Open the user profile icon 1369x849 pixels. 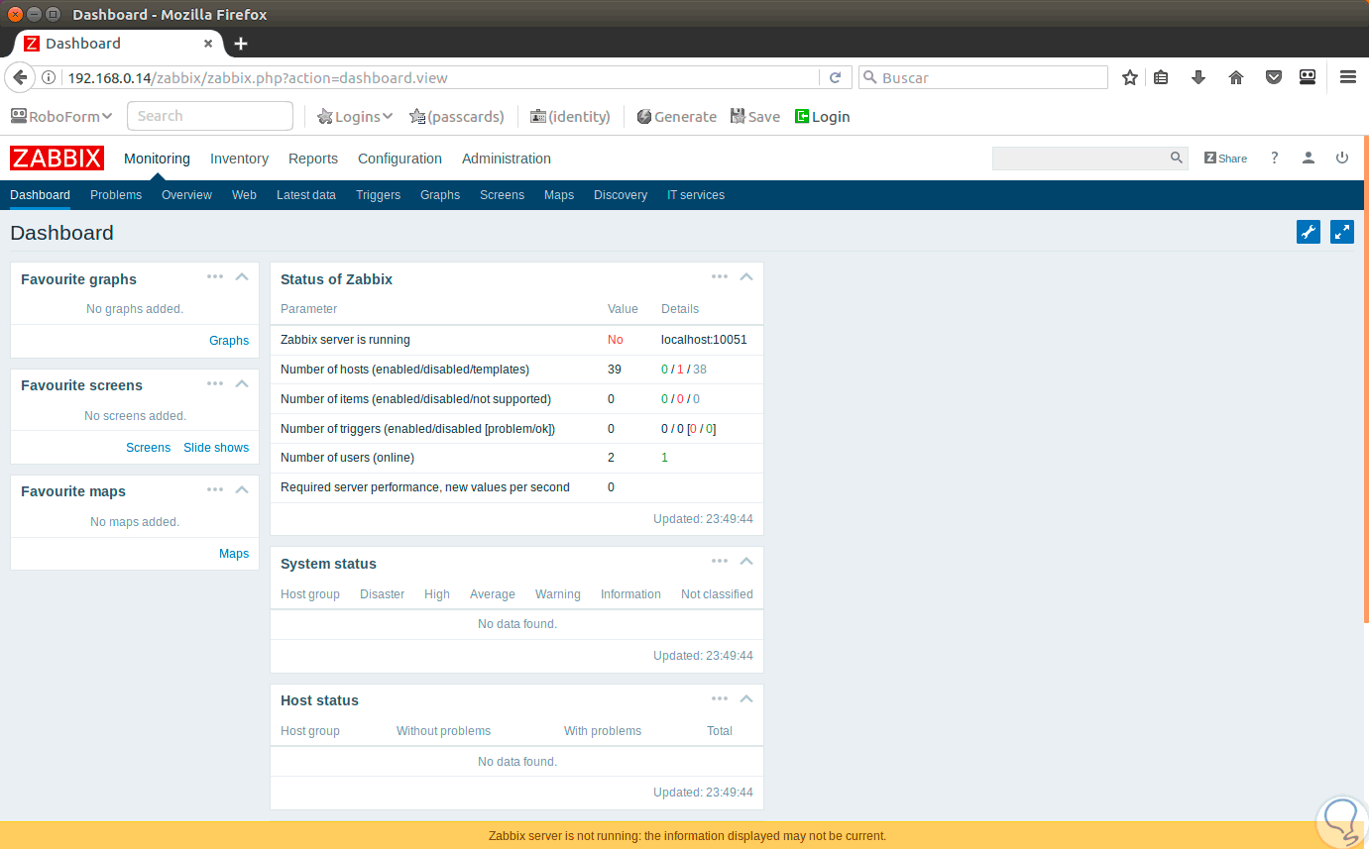pyautogui.click(x=1309, y=158)
